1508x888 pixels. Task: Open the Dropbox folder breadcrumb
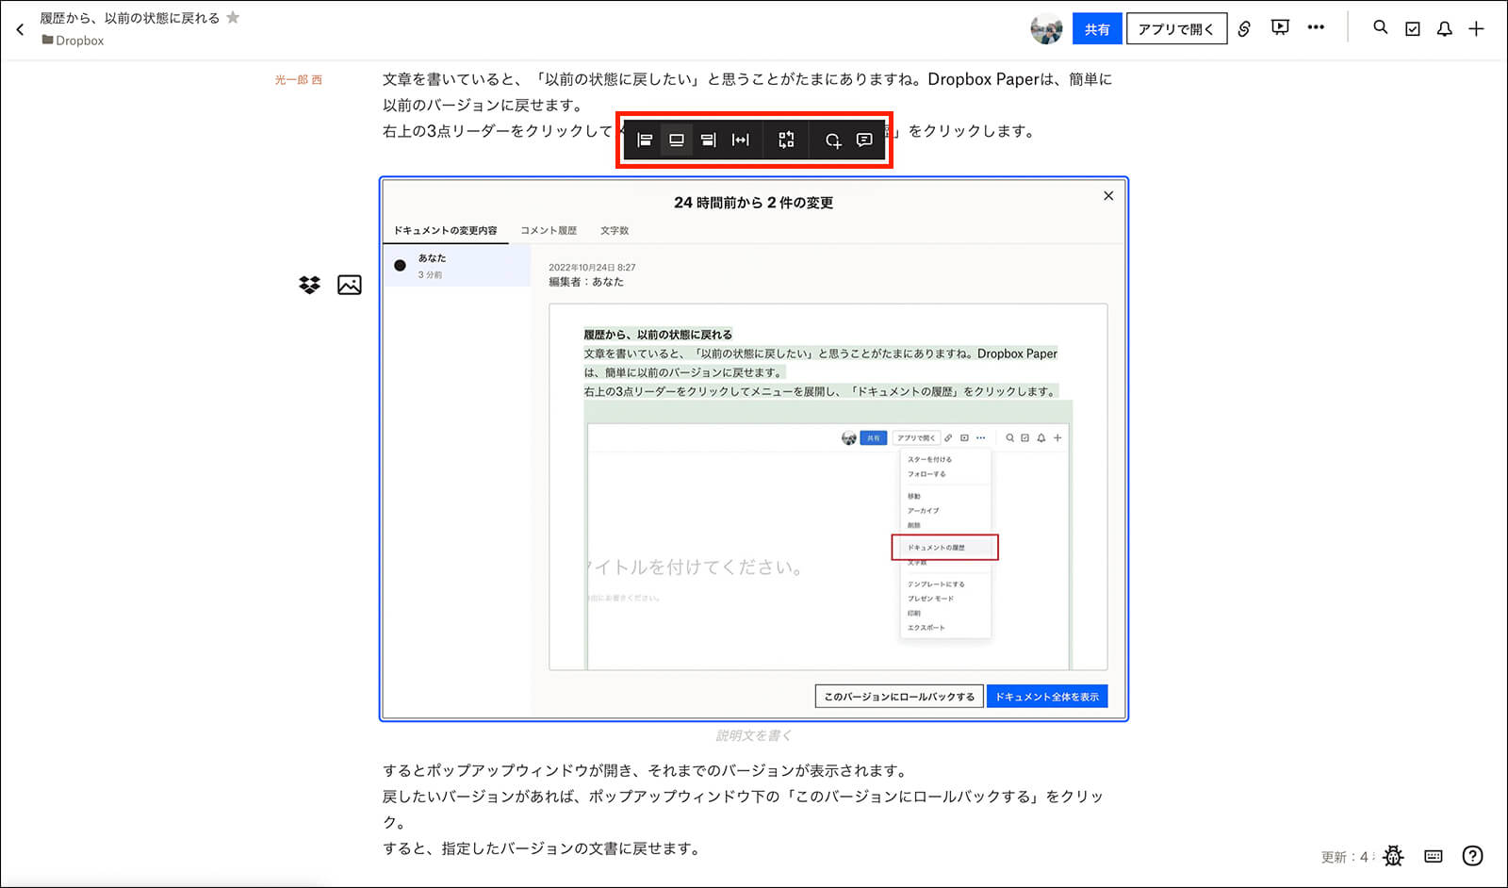point(73,41)
